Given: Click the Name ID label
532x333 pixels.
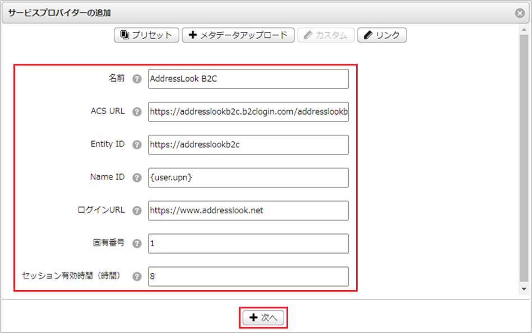Looking at the screenshot, I should (107, 177).
